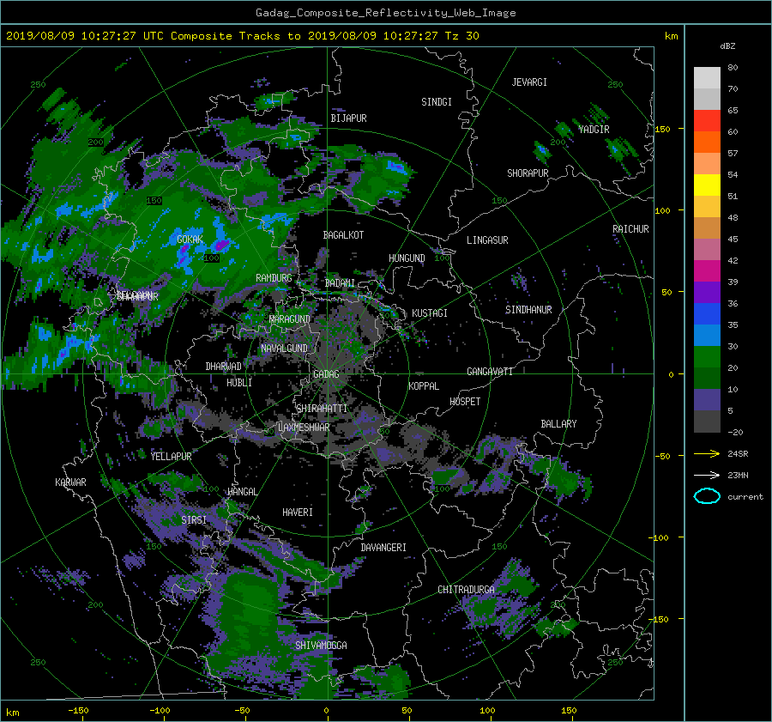Select the yellow 51 dBZ color swatch
The height and width of the screenshot is (722, 772).
click(x=707, y=185)
